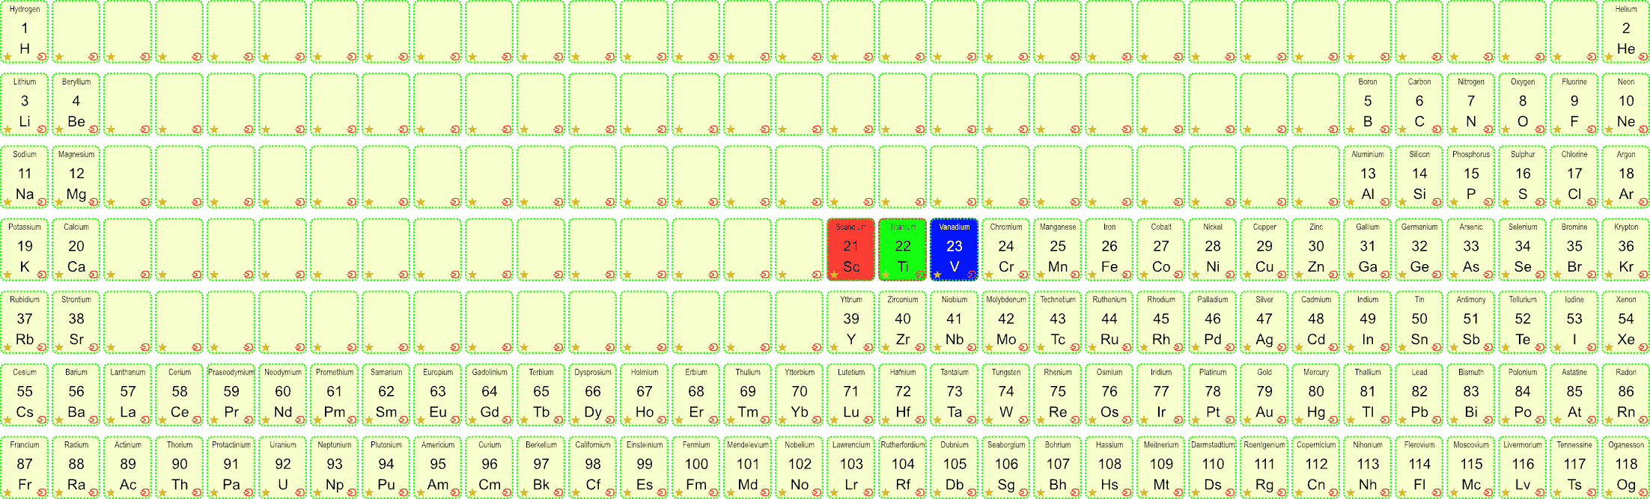Click the red arrow icon on Mercury tile

click(1333, 420)
